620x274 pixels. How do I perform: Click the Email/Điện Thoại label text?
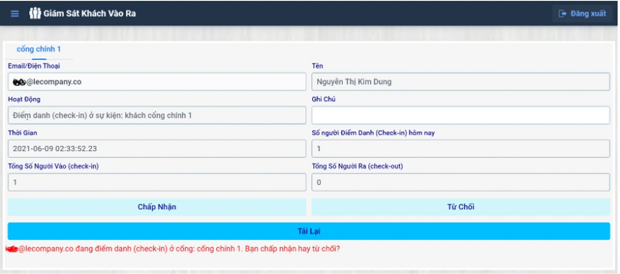coord(34,66)
